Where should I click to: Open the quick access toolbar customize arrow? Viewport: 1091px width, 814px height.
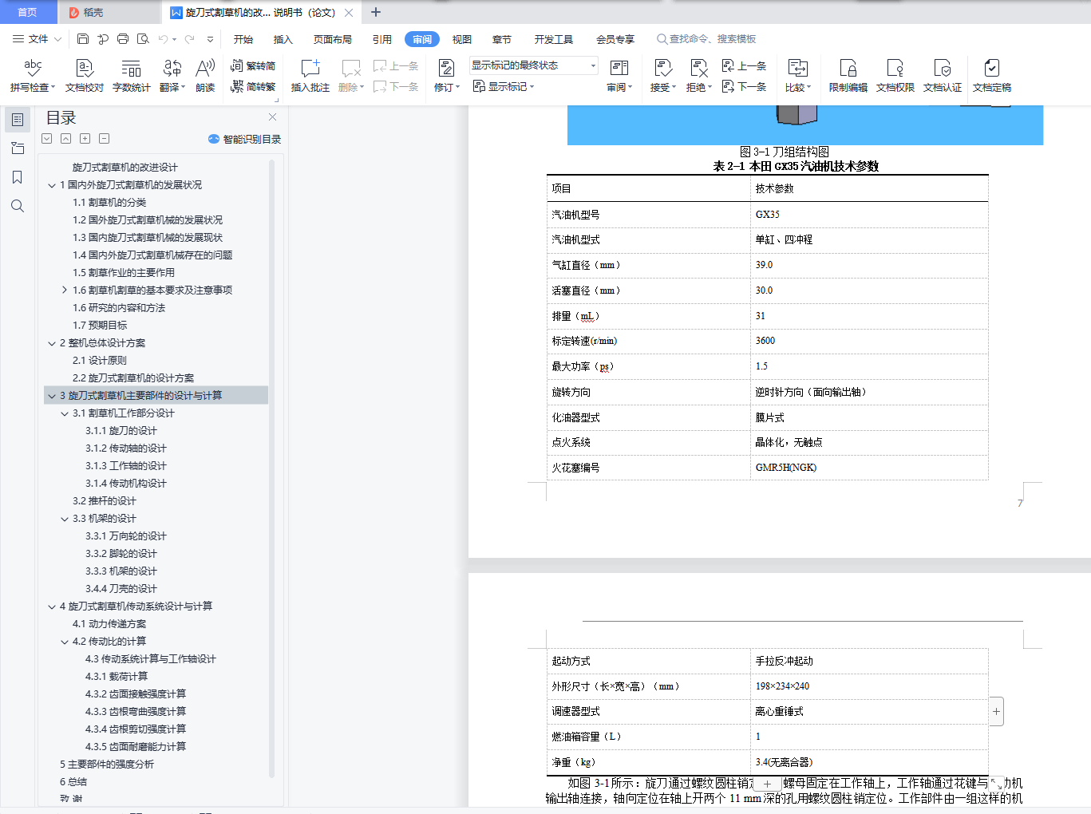tap(210, 39)
